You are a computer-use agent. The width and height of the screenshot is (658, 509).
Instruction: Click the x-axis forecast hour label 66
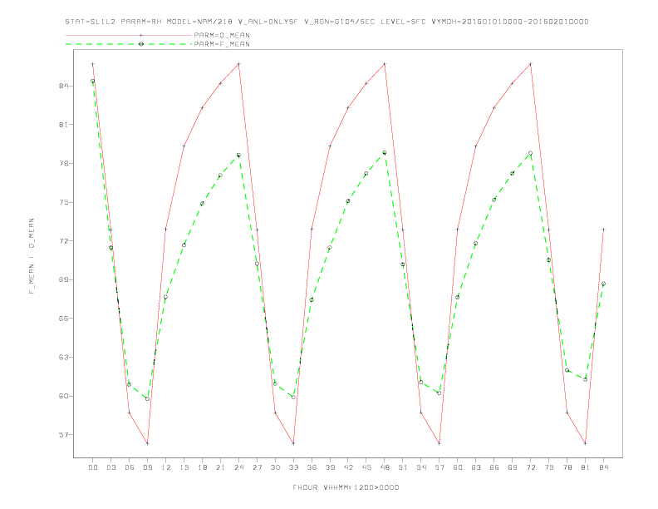click(x=494, y=467)
